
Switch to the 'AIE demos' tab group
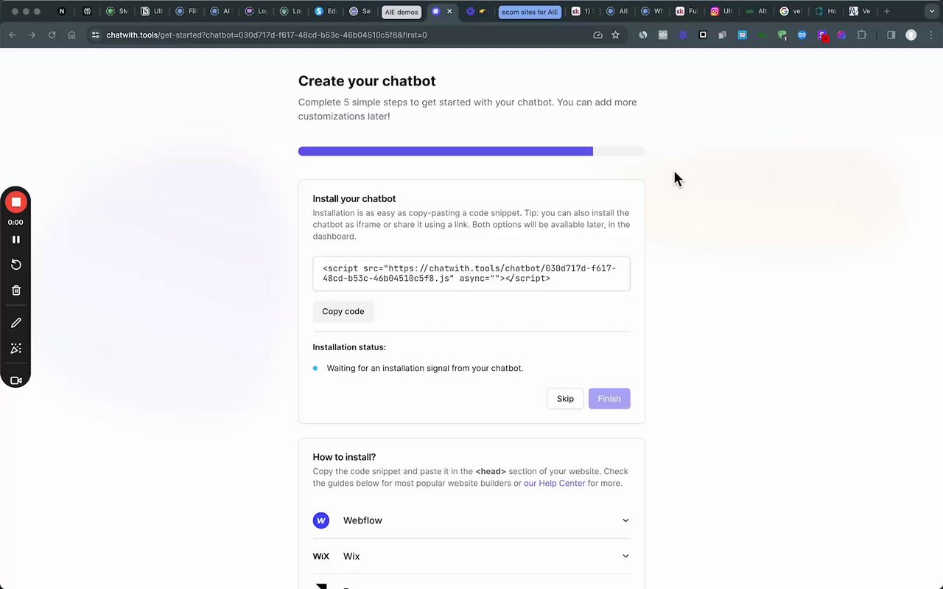click(402, 12)
